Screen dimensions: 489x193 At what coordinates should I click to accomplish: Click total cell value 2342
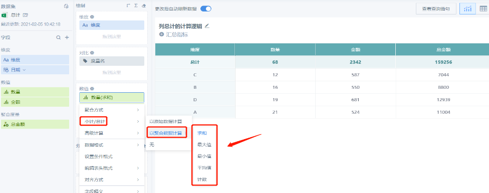355,62
